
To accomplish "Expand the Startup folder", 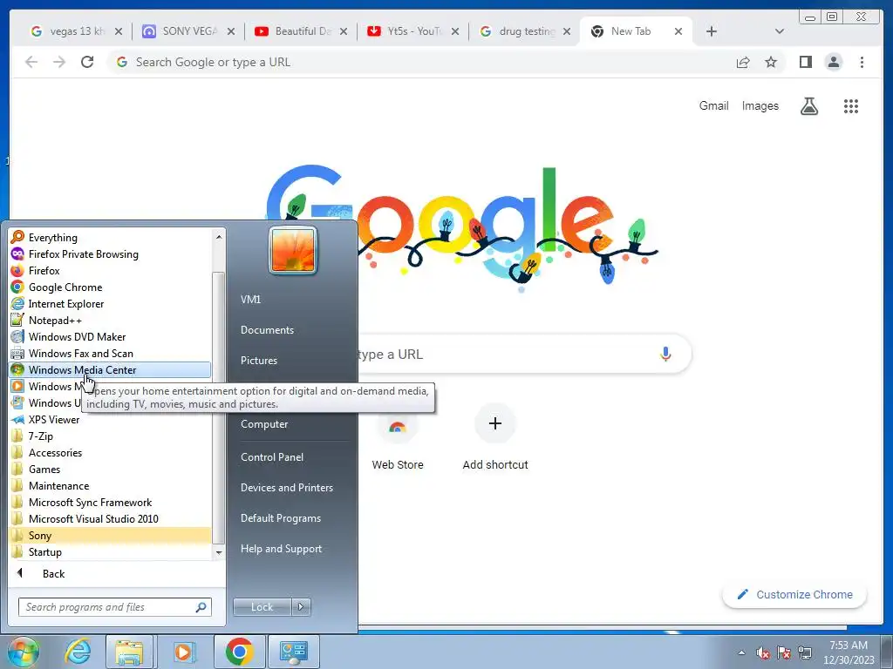I will (110, 551).
